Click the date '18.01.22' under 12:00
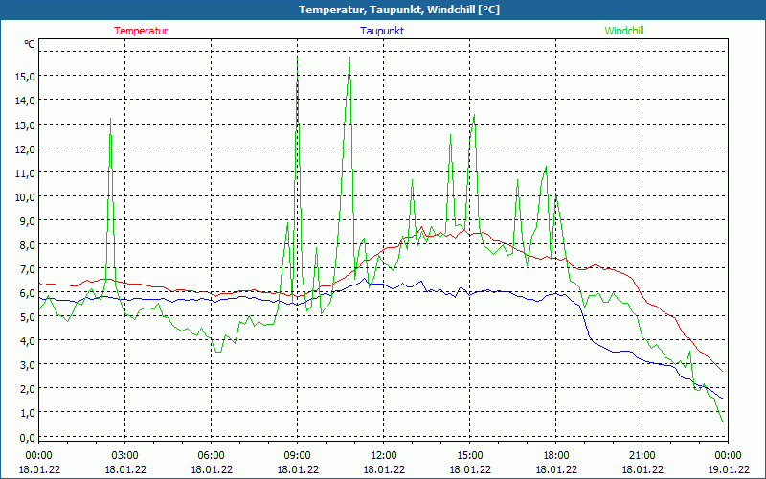The width and height of the screenshot is (766, 479). click(x=384, y=469)
